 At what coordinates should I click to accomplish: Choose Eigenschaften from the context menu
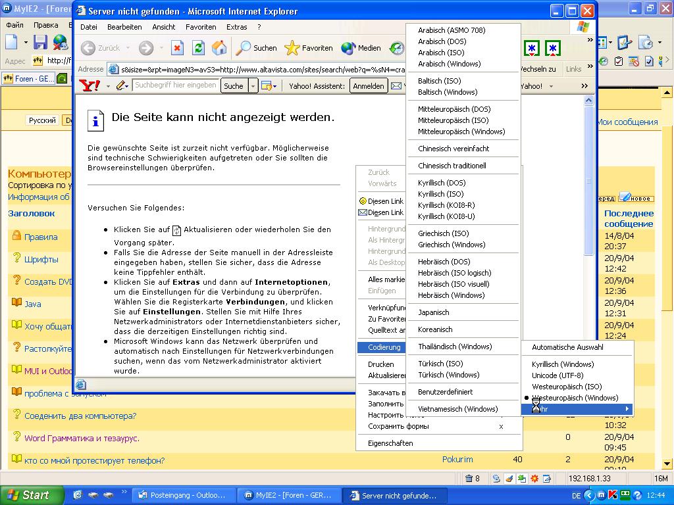click(x=390, y=443)
